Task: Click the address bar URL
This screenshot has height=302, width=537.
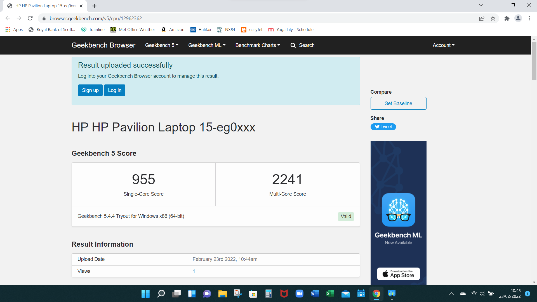Action: (x=96, y=18)
